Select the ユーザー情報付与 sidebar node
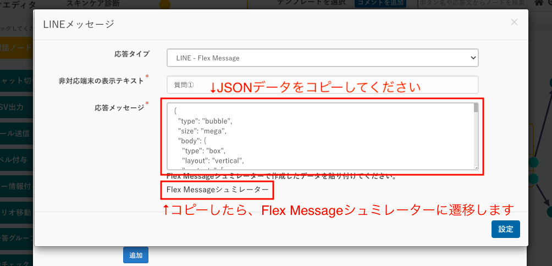The width and height of the screenshot is (552, 266). click(x=16, y=186)
